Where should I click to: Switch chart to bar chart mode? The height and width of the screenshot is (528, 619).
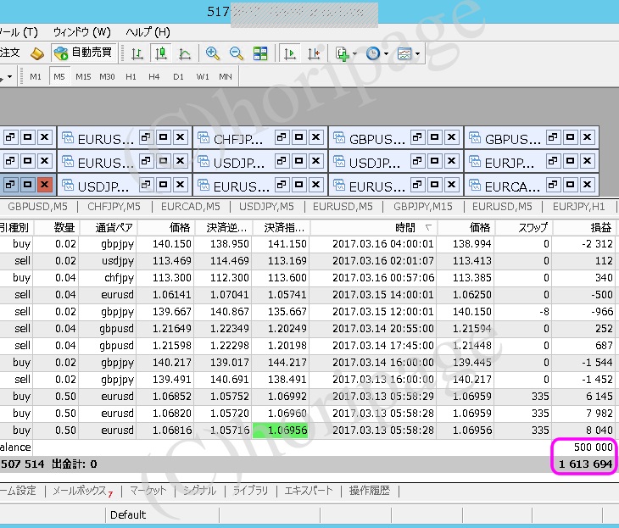point(137,53)
